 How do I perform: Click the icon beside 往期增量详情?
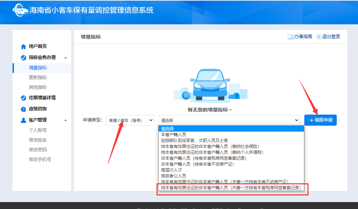click(23, 98)
